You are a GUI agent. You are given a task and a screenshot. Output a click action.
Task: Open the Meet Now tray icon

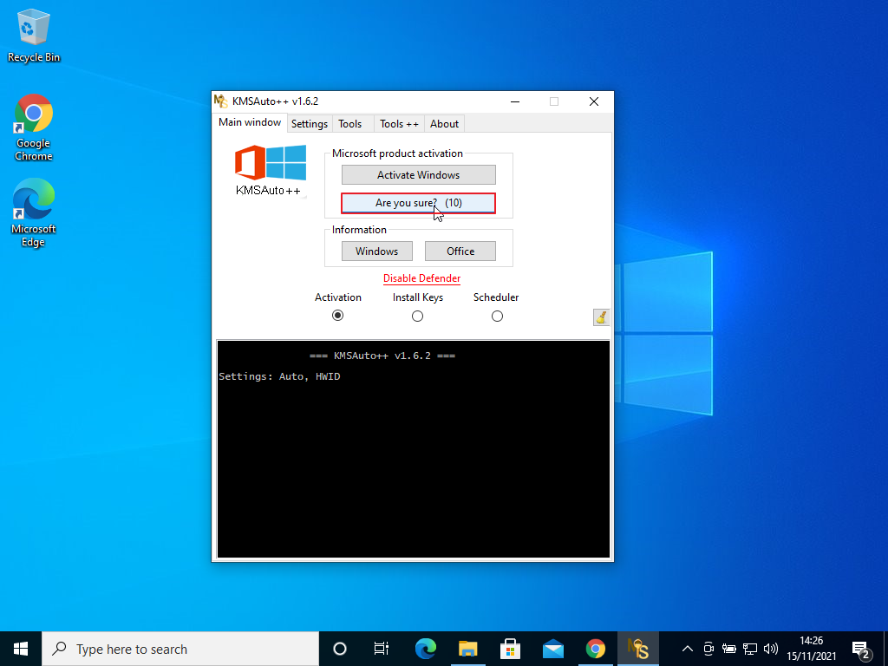coord(708,649)
